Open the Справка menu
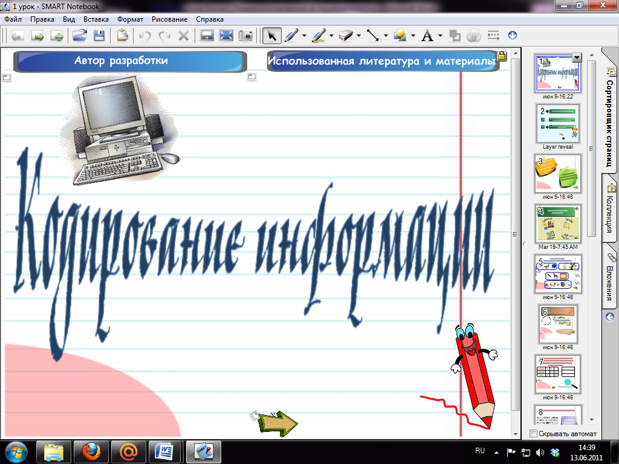 pos(210,19)
